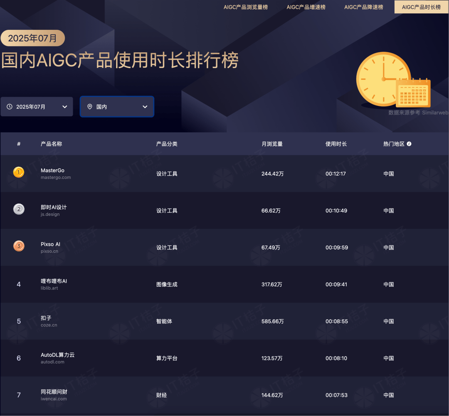Expand the 国内 region dropdown
Screen dimensions: 449x416
[x=117, y=107]
